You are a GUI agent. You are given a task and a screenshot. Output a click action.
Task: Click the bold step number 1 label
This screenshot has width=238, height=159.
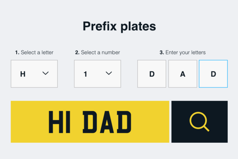(17, 52)
